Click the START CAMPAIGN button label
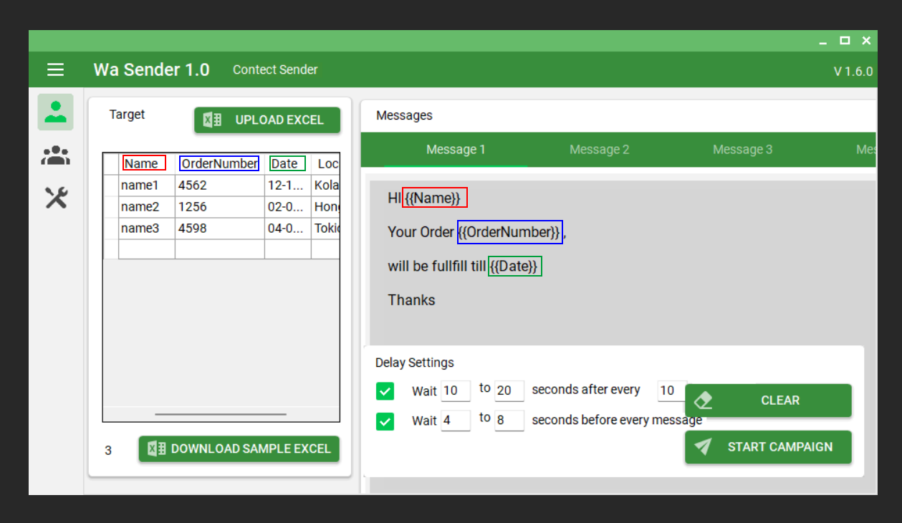This screenshot has height=523, width=902. click(x=779, y=447)
